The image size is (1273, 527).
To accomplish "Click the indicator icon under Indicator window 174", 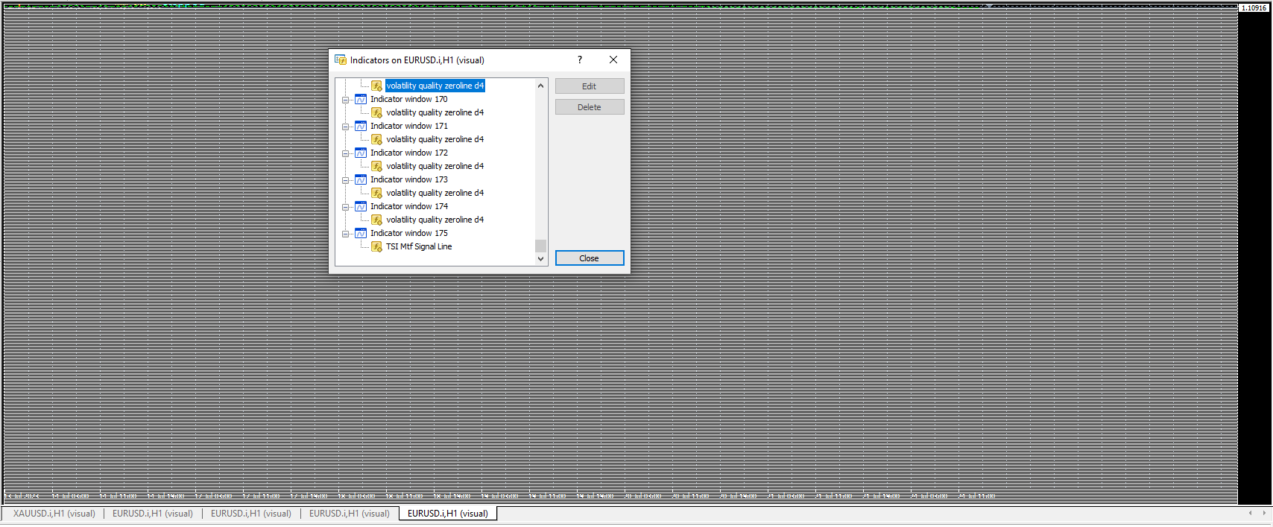I will point(377,220).
